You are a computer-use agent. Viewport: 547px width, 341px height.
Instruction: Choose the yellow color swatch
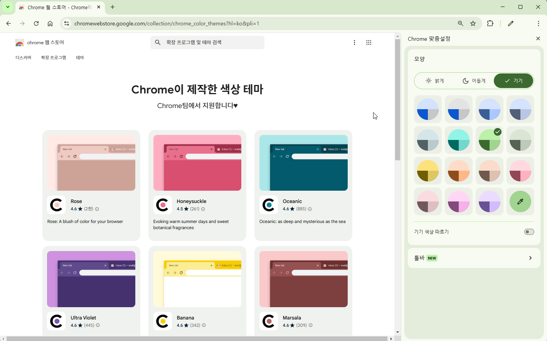point(428,171)
